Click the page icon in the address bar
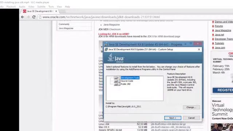 pyautogui.click(x=40, y=17)
